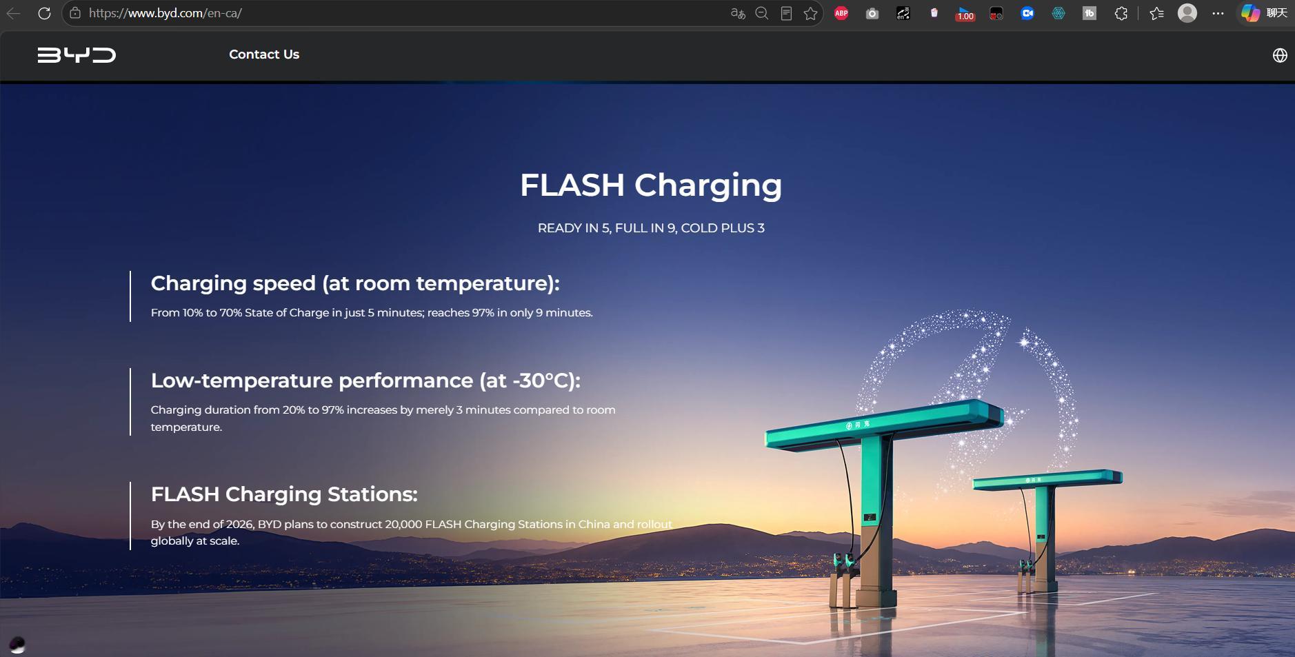
Task: Open the browser profile avatar
Action: [x=1187, y=13]
